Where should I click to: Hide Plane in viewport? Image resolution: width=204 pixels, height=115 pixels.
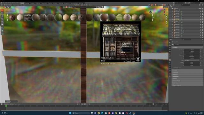tap(201, 21)
